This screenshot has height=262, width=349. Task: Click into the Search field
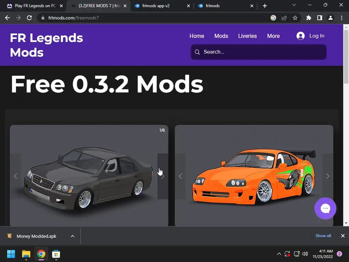tap(259, 52)
